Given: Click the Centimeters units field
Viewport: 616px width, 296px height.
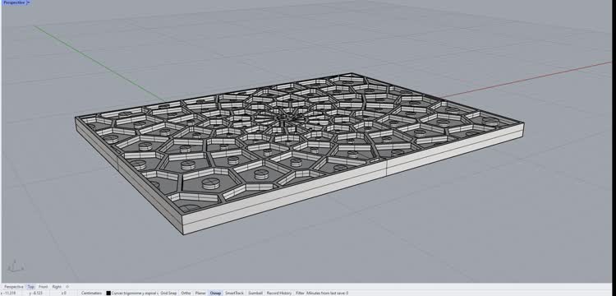Looking at the screenshot, I should (91, 294).
